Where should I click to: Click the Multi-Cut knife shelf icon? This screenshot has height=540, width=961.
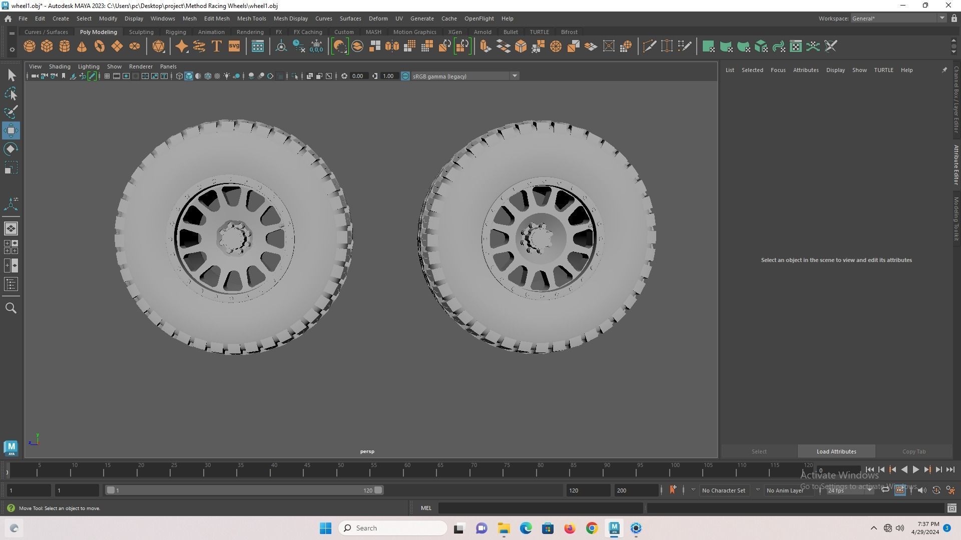pyautogui.click(x=649, y=46)
